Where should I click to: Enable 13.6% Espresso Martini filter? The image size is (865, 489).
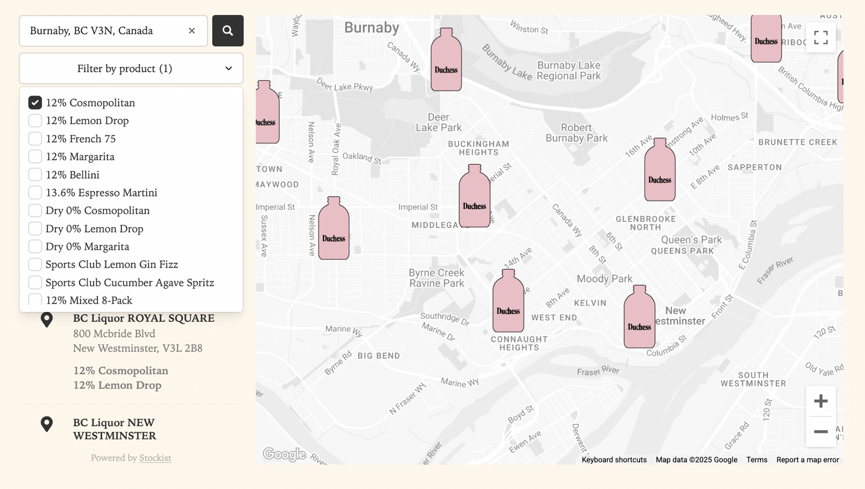(x=35, y=193)
